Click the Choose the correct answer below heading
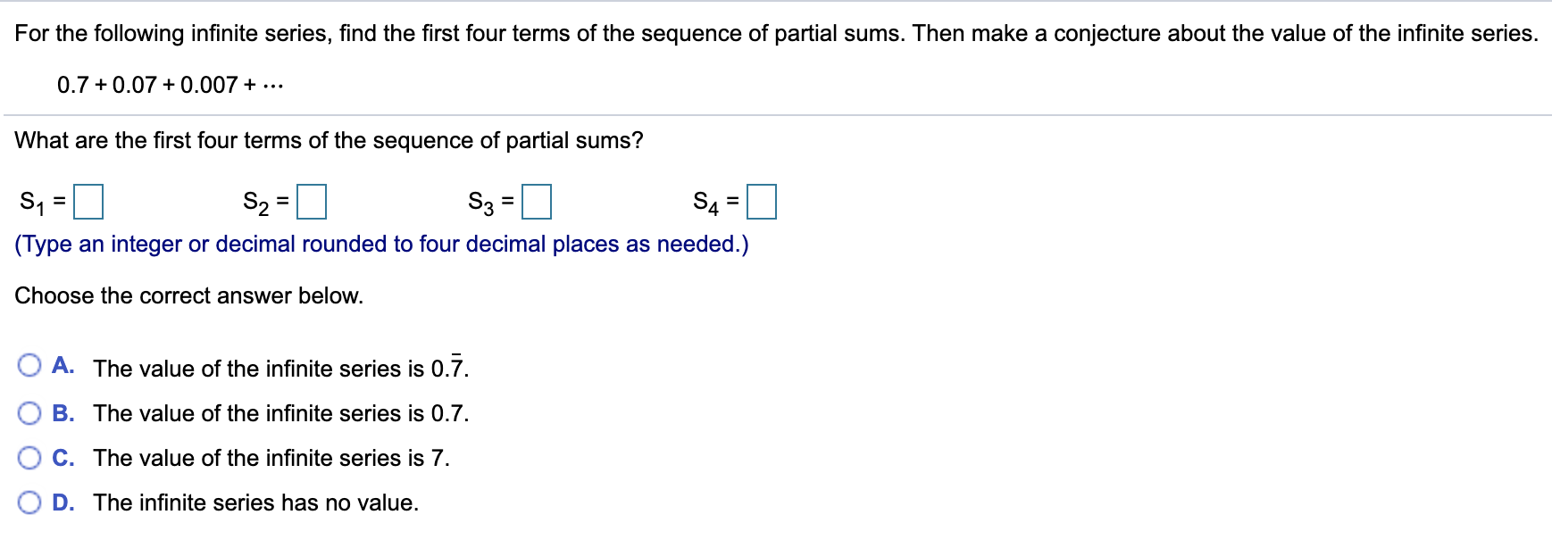 [188, 295]
